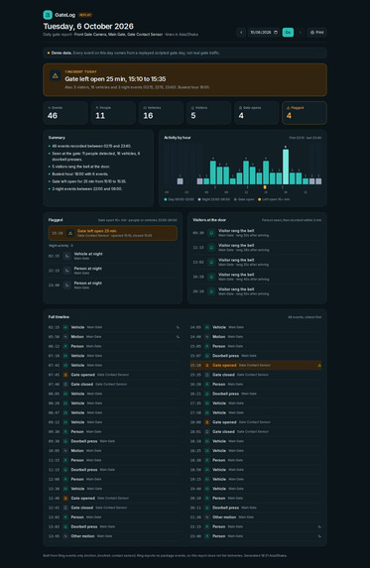Click the warning icon on flagged 15:10 row
The width and height of the screenshot is (370, 568).
[x=70, y=233]
